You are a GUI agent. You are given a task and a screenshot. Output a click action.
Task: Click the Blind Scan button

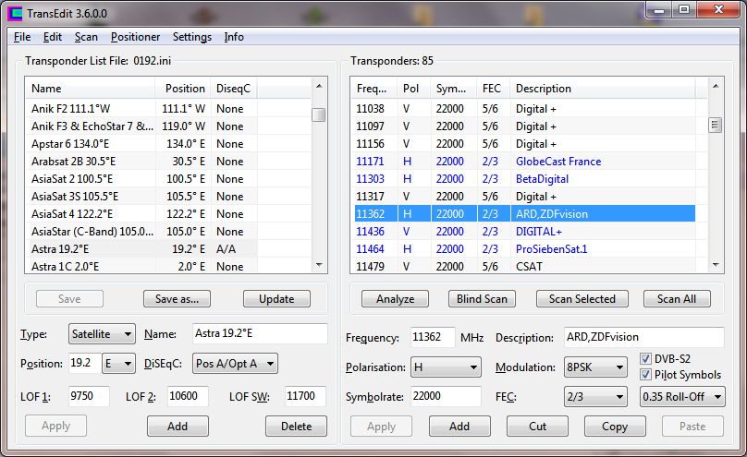tap(482, 299)
